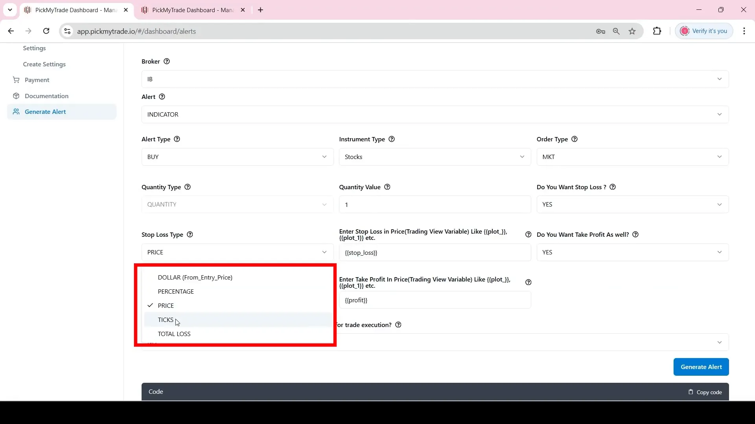
Task: Open the Quantity Type dropdown
Action: 238,205
